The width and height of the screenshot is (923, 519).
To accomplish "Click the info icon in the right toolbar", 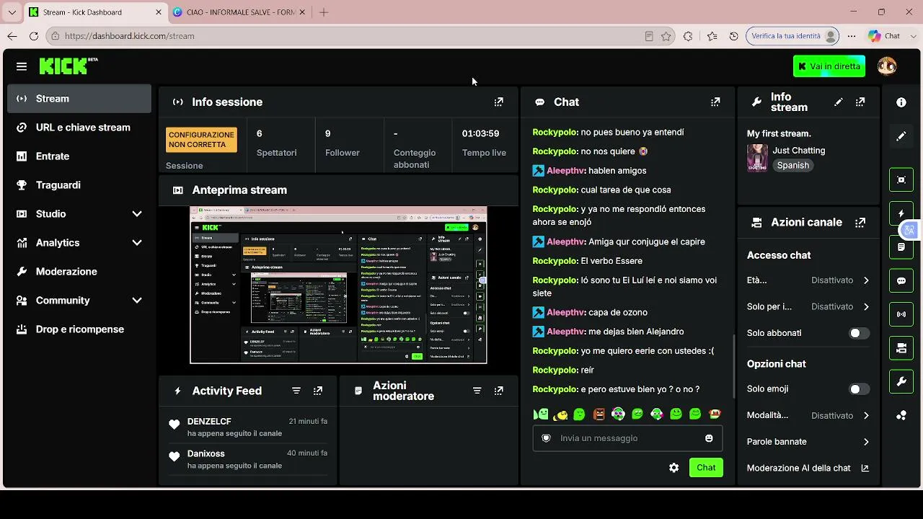I will (x=901, y=102).
